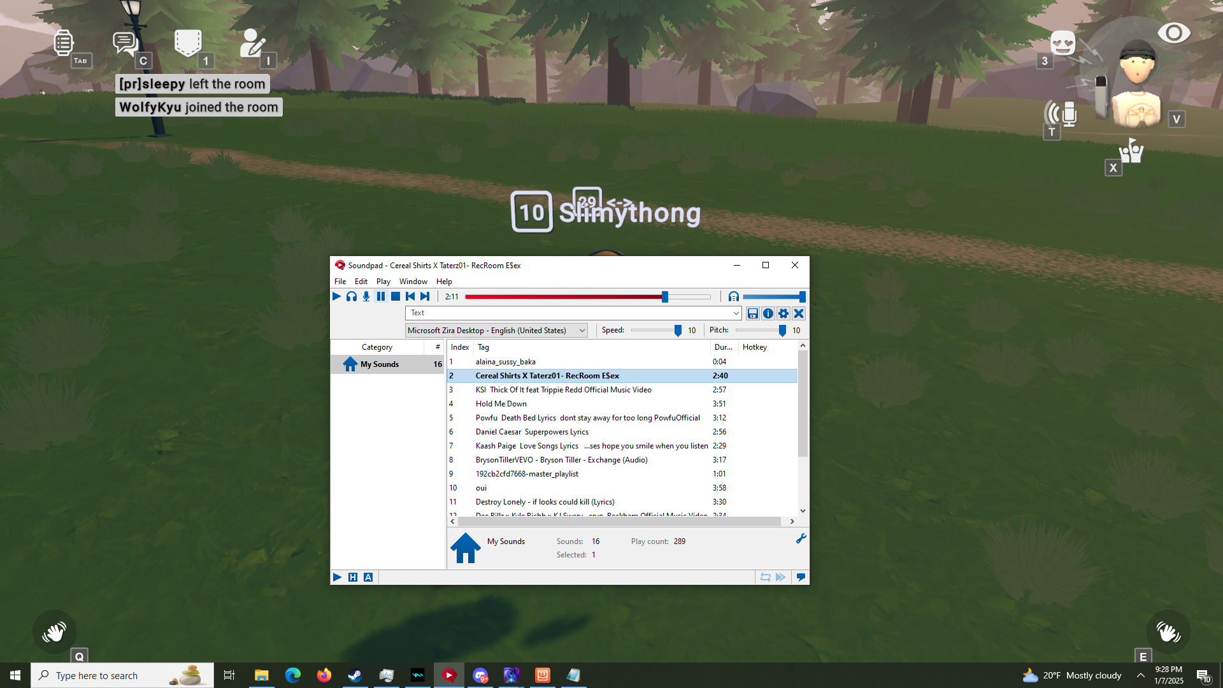Expand the Microsoft Zira Desktop voice dropdown
Viewport: 1223px width, 688px height.
[582, 331]
